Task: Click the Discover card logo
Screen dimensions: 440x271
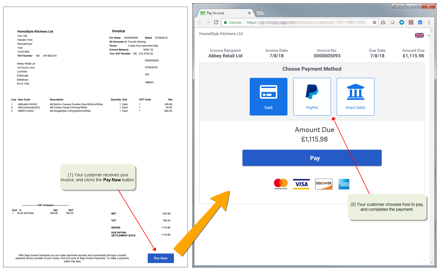Action: (323, 184)
